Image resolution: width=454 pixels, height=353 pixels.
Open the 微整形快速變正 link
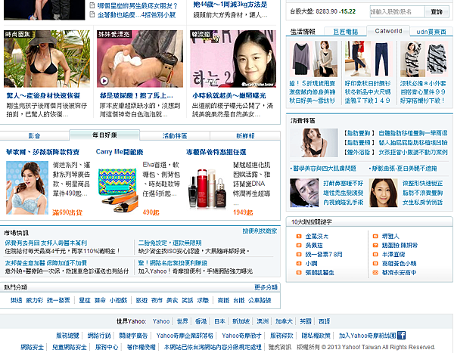(422, 184)
